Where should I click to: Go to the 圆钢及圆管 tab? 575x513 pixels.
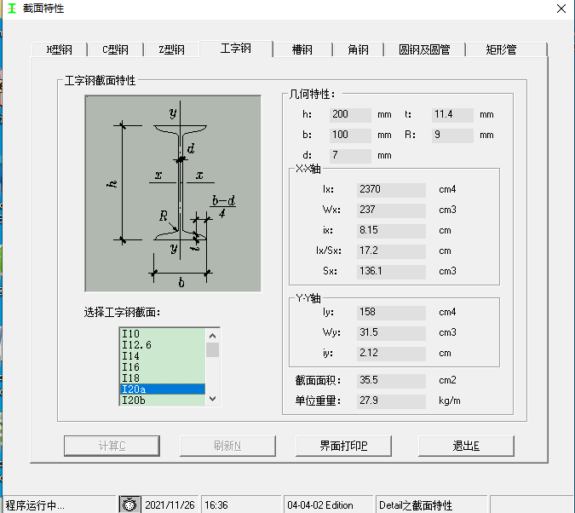pyautogui.click(x=424, y=49)
